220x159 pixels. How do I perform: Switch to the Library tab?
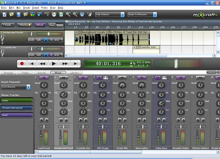click(74, 73)
